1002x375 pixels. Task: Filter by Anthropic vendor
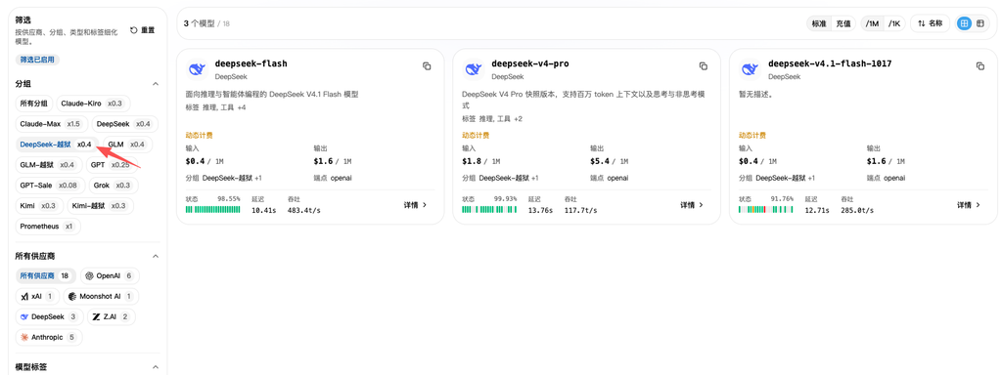49,337
